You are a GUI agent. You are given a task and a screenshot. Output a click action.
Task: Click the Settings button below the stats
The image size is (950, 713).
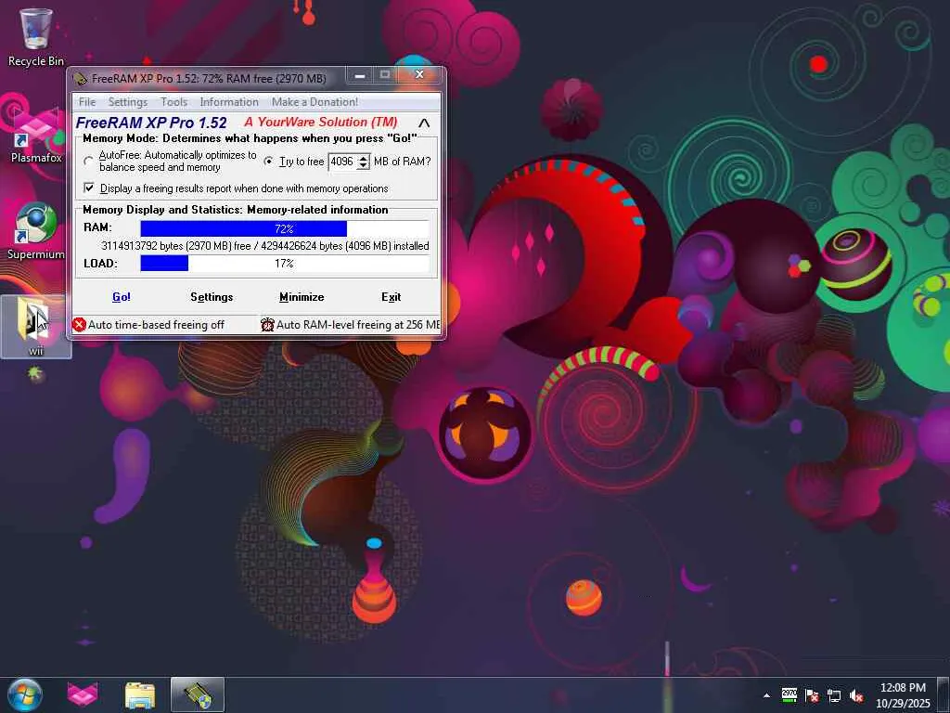(212, 297)
